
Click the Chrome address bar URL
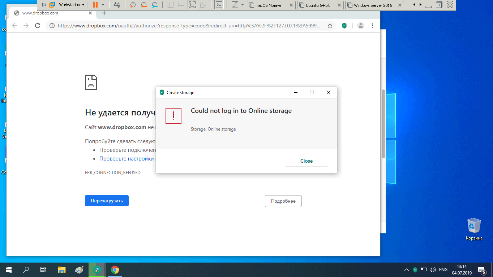point(189,26)
